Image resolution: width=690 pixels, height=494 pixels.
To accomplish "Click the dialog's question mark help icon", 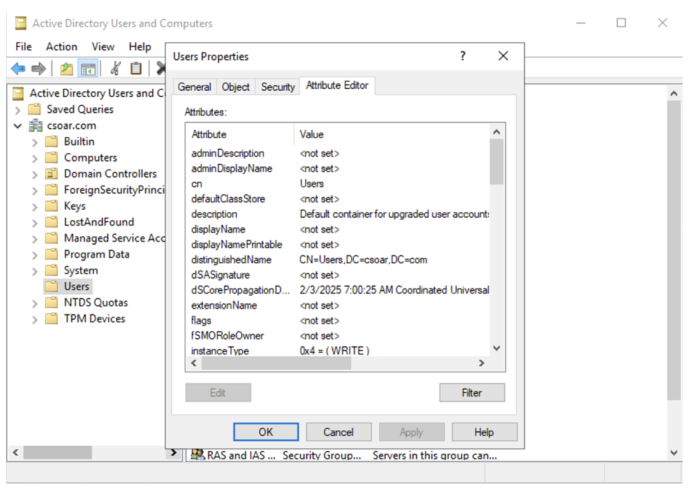I will [462, 56].
